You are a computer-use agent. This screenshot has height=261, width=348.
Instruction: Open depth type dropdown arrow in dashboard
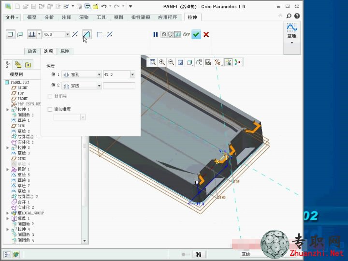[x=39, y=34]
